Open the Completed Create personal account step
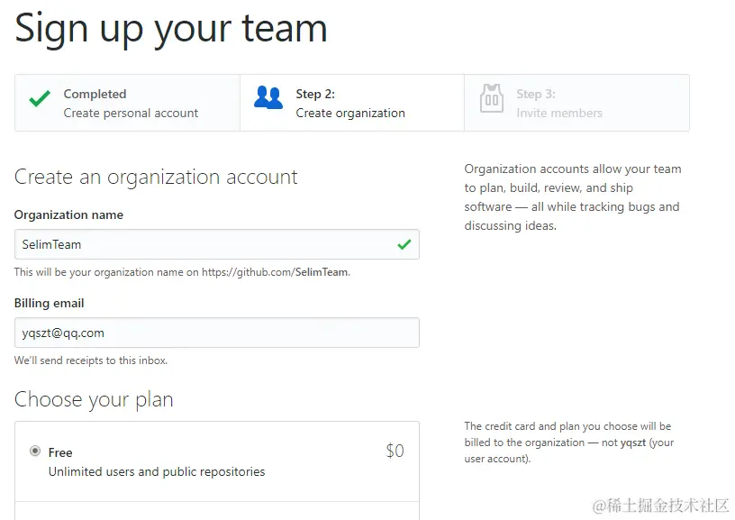This screenshot has height=520, width=735. tap(128, 103)
